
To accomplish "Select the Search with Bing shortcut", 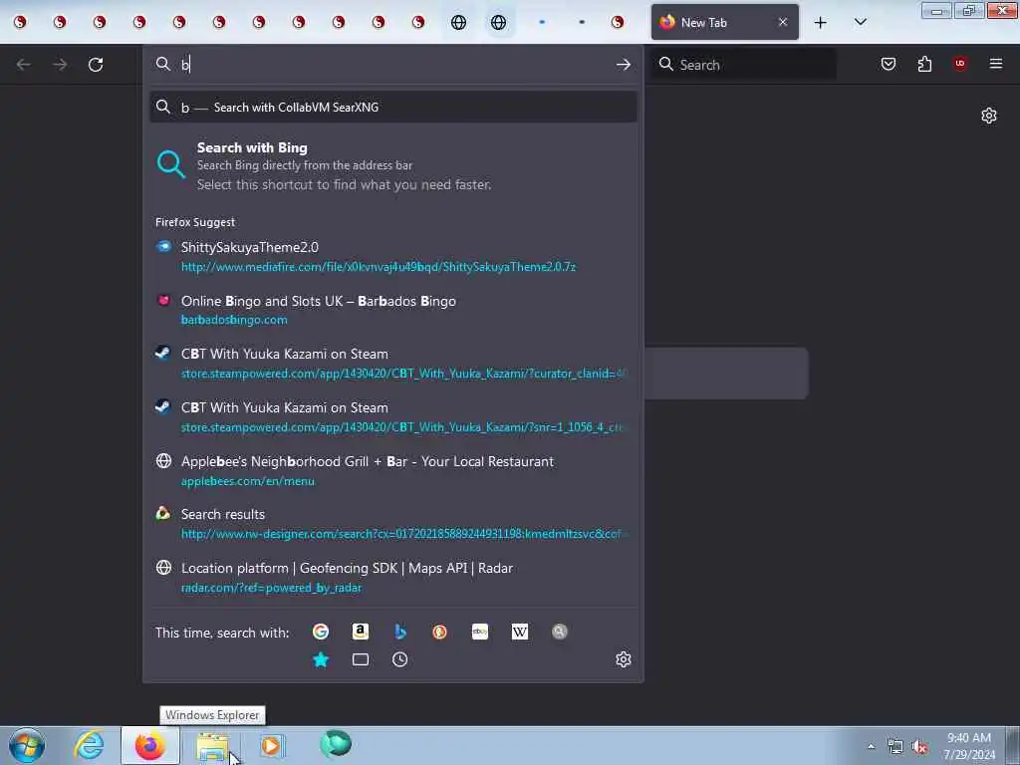I will [x=392, y=166].
